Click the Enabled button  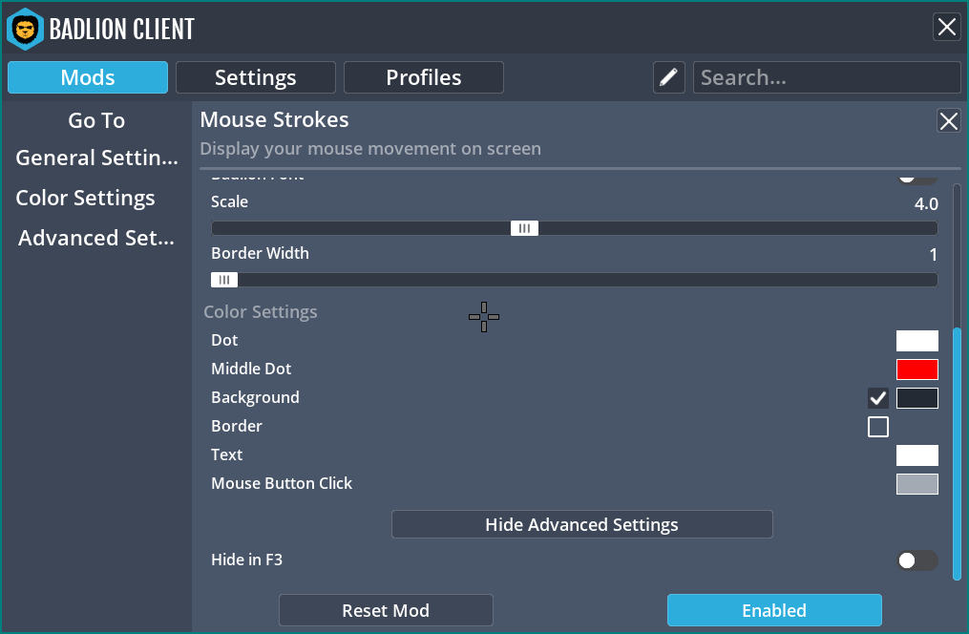[774, 610]
